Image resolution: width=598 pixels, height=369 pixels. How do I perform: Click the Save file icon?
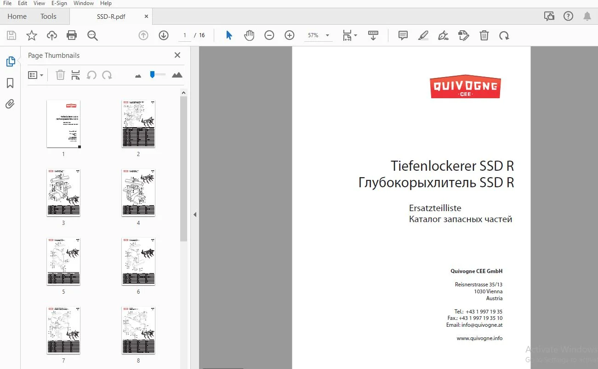(x=11, y=35)
